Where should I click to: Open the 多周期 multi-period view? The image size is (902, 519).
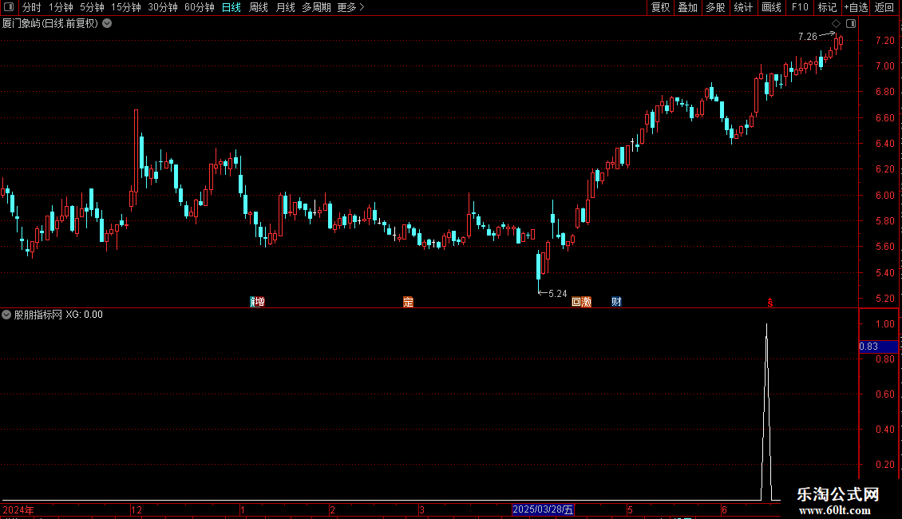coord(316,7)
